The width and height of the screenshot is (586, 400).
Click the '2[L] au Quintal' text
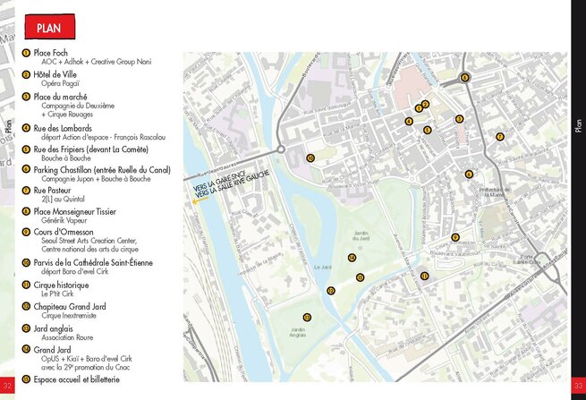(x=63, y=199)
